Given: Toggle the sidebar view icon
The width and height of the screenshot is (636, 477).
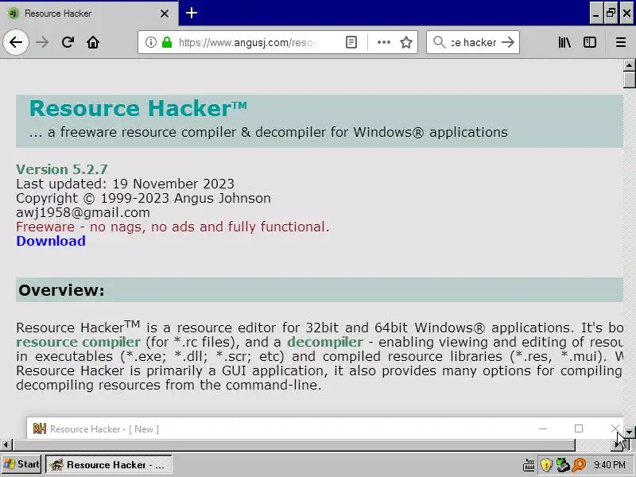Looking at the screenshot, I should point(590,42).
